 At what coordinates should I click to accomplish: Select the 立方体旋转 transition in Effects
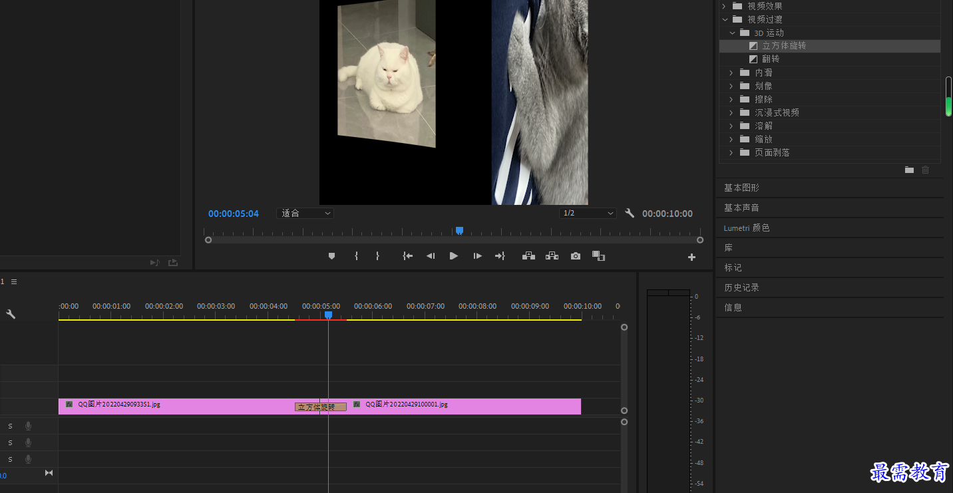click(830, 46)
